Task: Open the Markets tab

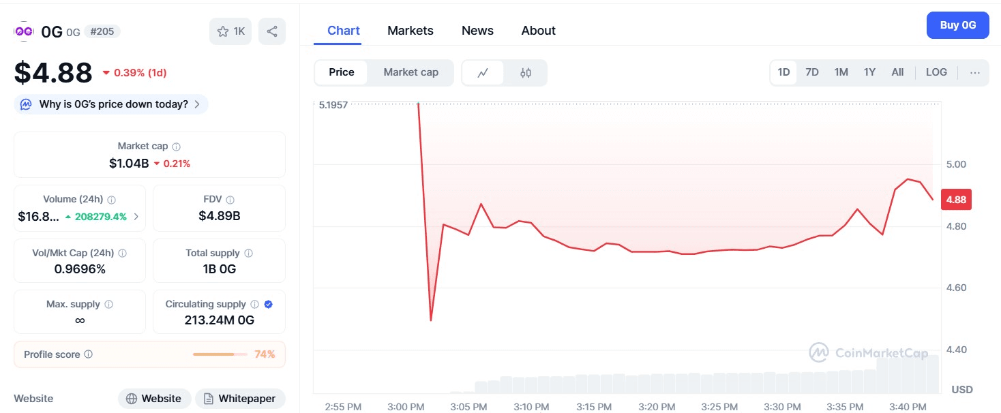Action: pyautogui.click(x=410, y=31)
